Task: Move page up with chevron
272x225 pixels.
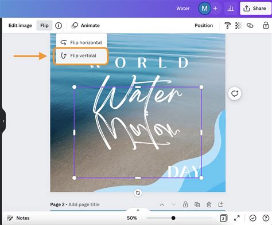Action: coord(162,204)
